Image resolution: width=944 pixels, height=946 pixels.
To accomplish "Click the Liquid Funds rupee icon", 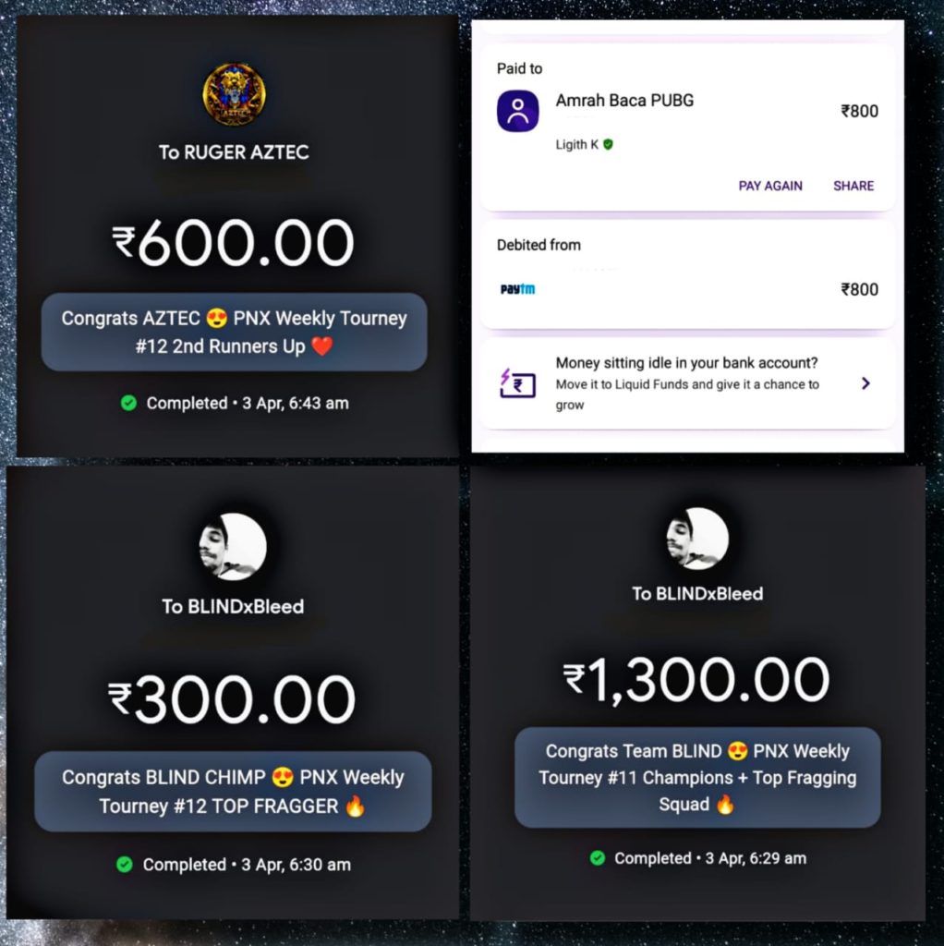I will [x=517, y=383].
